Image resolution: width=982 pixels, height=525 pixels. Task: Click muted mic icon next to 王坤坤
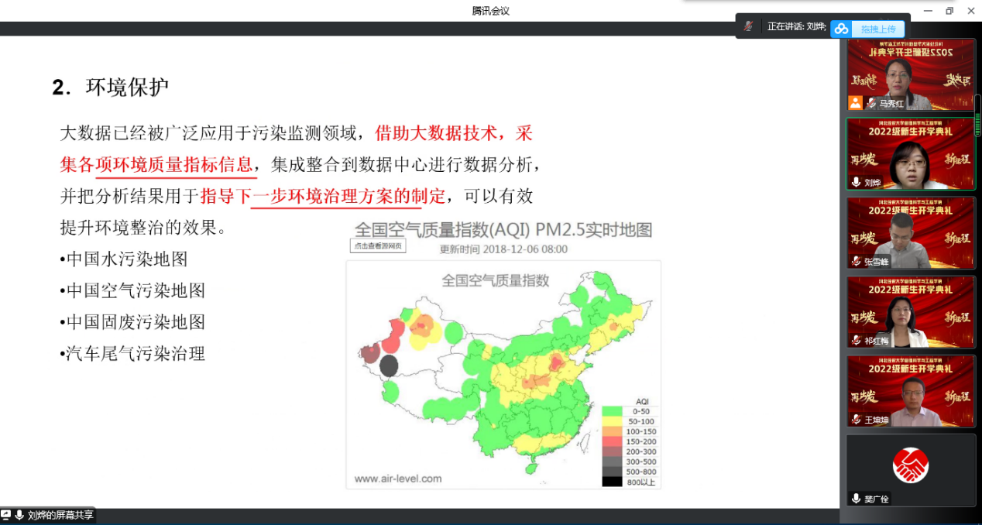[x=856, y=420]
